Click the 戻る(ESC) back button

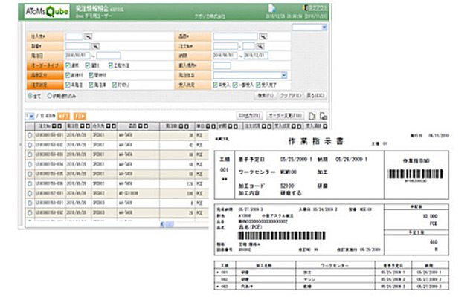[315, 96]
